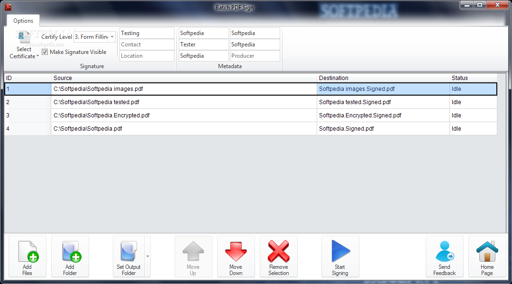The width and height of the screenshot is (512, 284).
Task: Click the Add Files icon
Action: tap(28, 251)
